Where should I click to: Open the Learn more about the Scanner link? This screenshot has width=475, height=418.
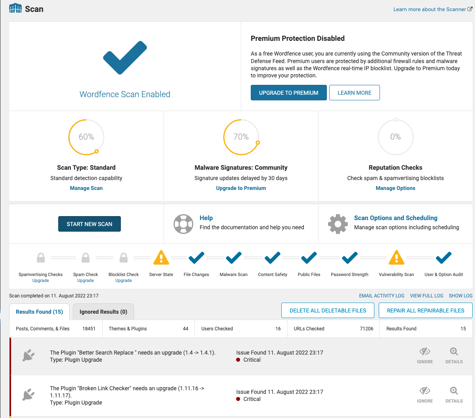[x=429, y=9]
